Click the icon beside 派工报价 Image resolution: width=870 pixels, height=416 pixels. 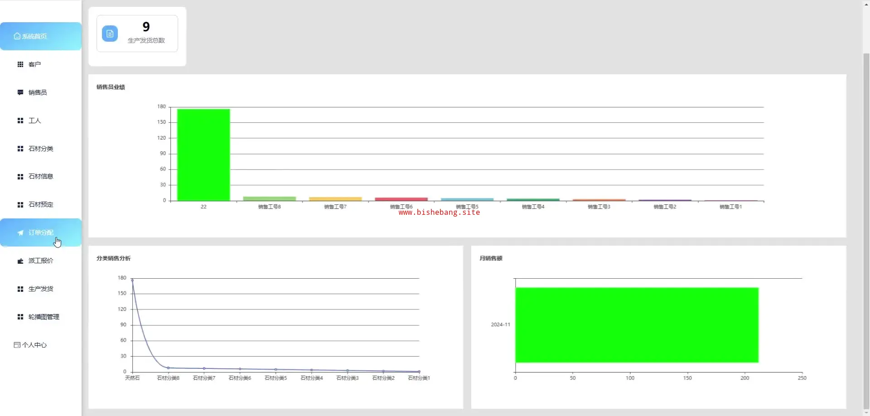20,261
